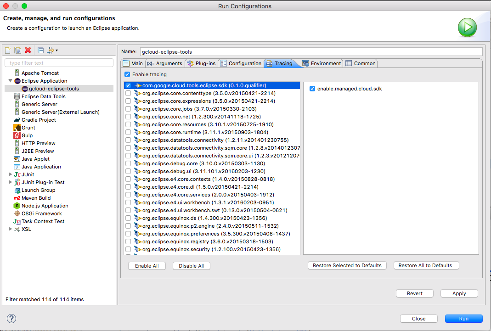Collapse Eclipse Application tree node

click(x=10, y=81)
